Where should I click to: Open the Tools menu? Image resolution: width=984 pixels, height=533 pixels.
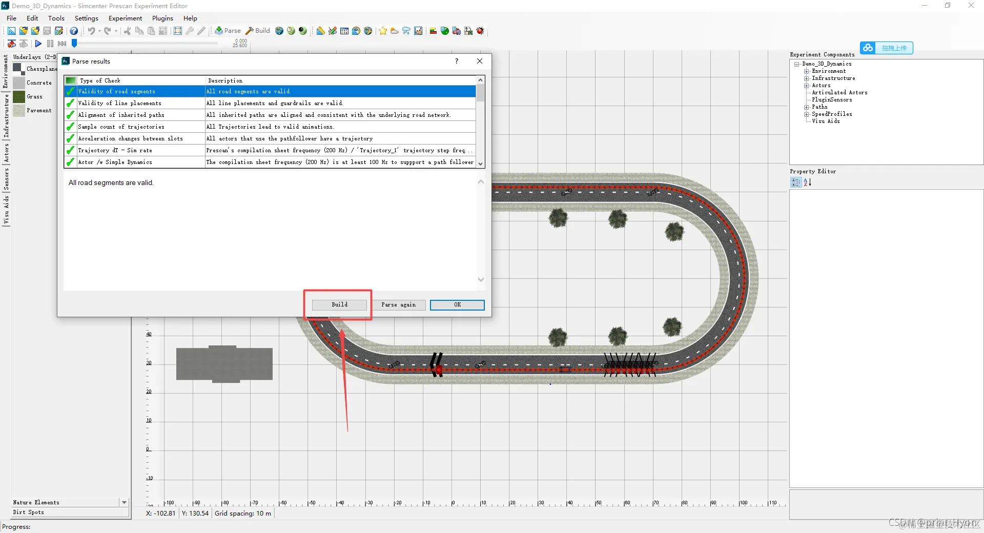click(56, 18)
